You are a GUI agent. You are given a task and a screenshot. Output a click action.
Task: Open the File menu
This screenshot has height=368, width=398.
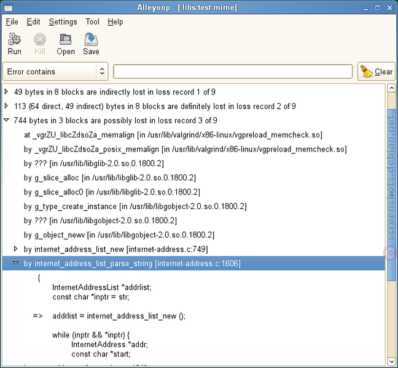pos(12,22)
